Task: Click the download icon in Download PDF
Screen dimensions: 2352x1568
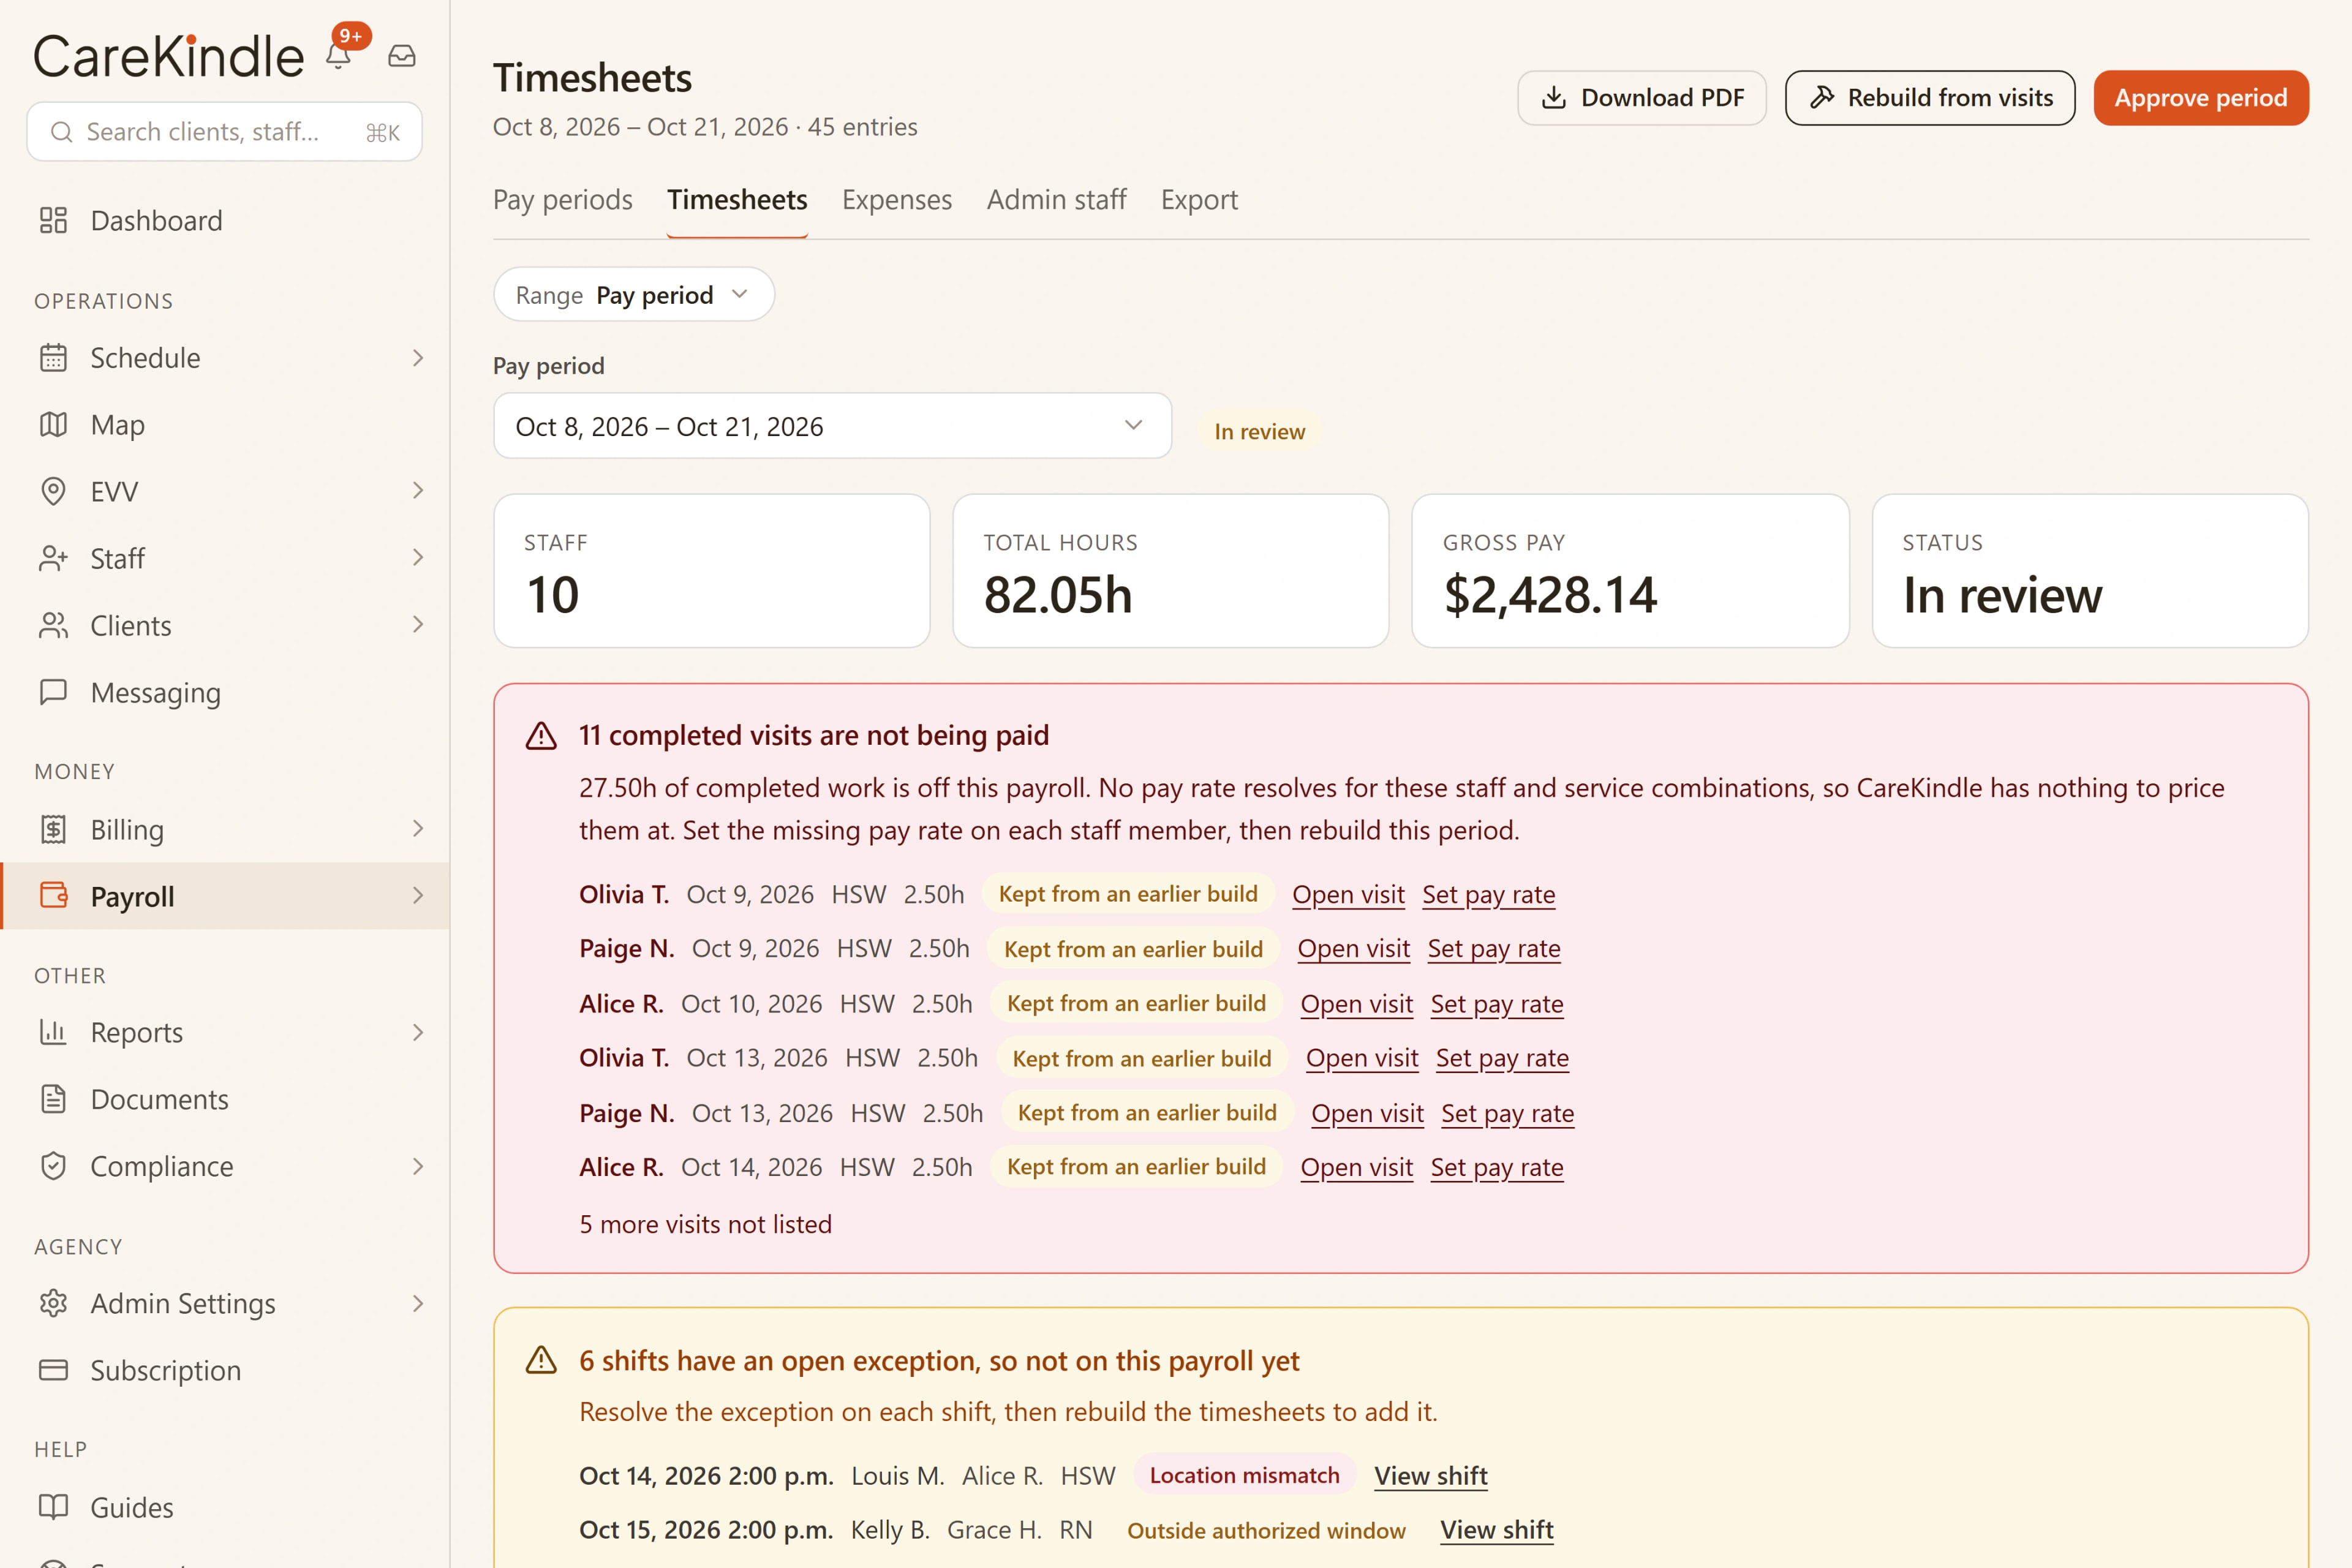Action: 1553,98
